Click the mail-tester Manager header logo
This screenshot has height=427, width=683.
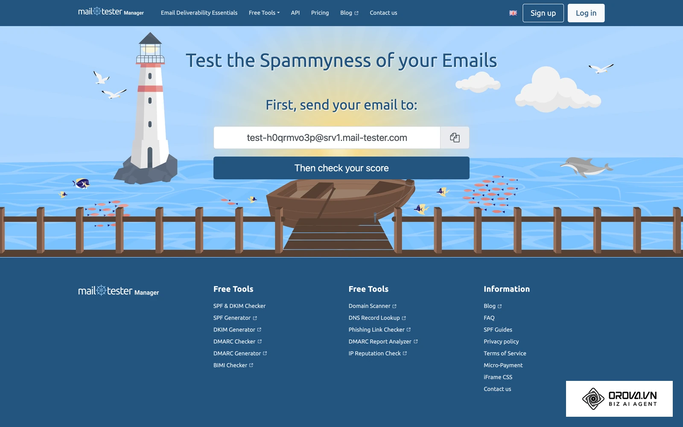(111, 12)
